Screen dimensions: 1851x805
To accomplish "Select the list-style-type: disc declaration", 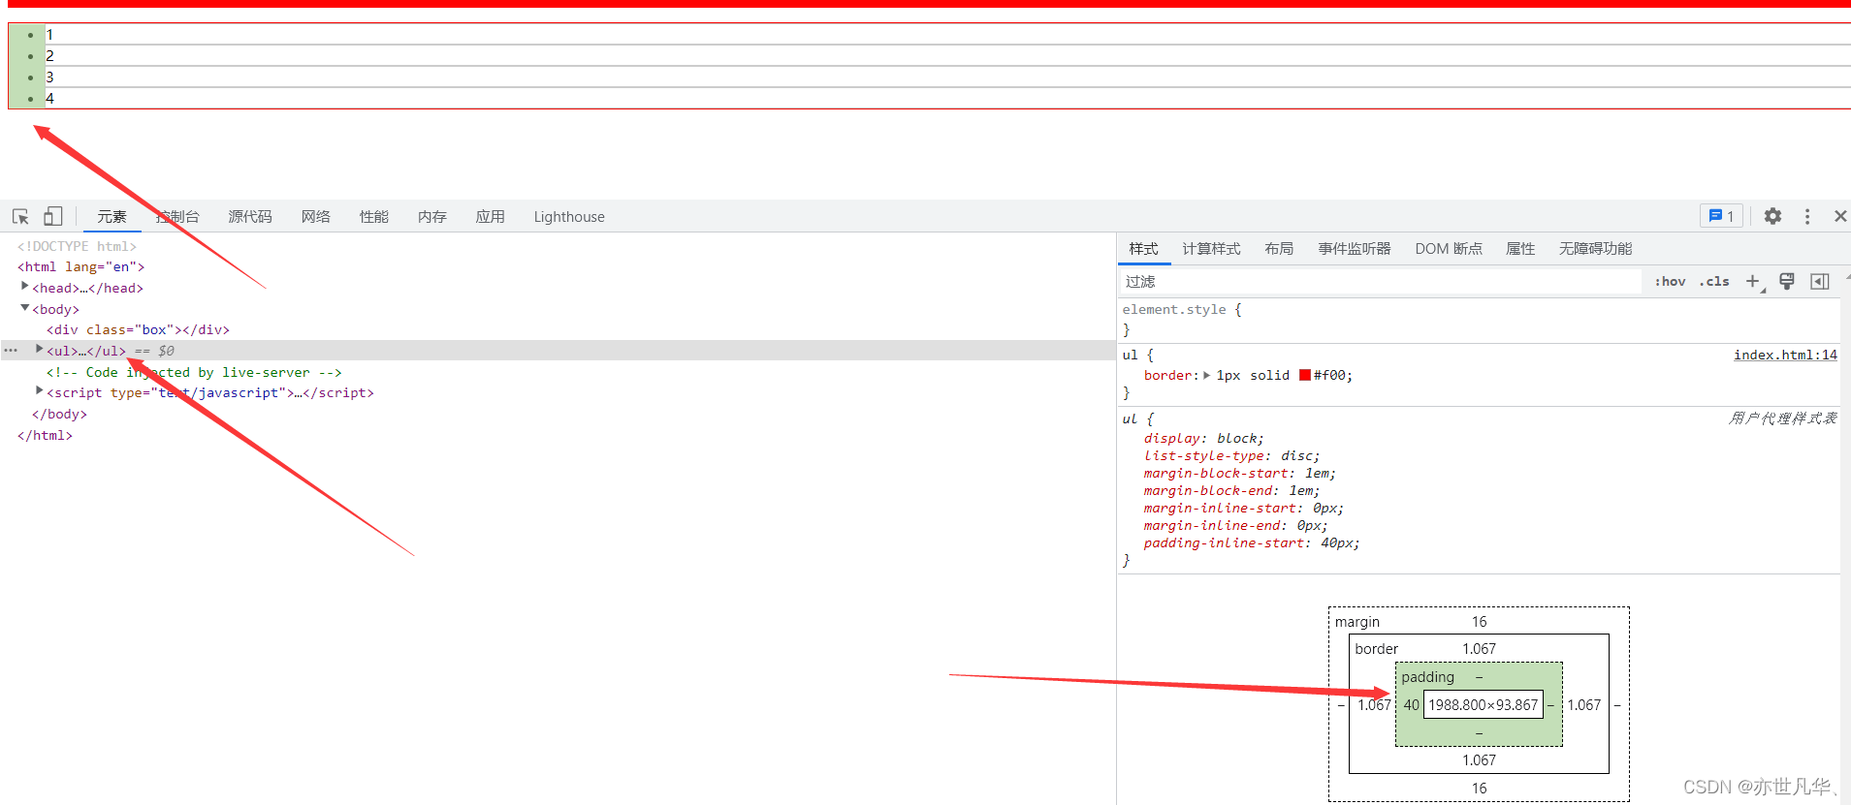I will coord(1231,456).
